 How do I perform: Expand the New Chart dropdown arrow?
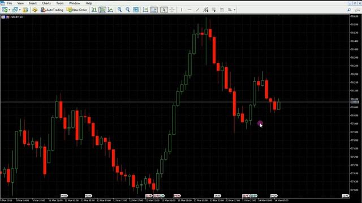tap(9, 10)
